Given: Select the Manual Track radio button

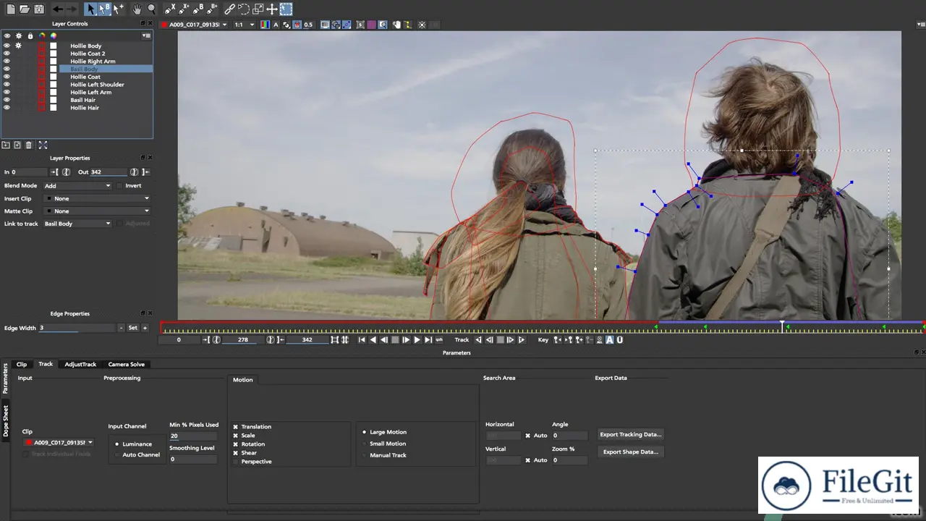Looking at the screenshot, I should pos(364,455).
